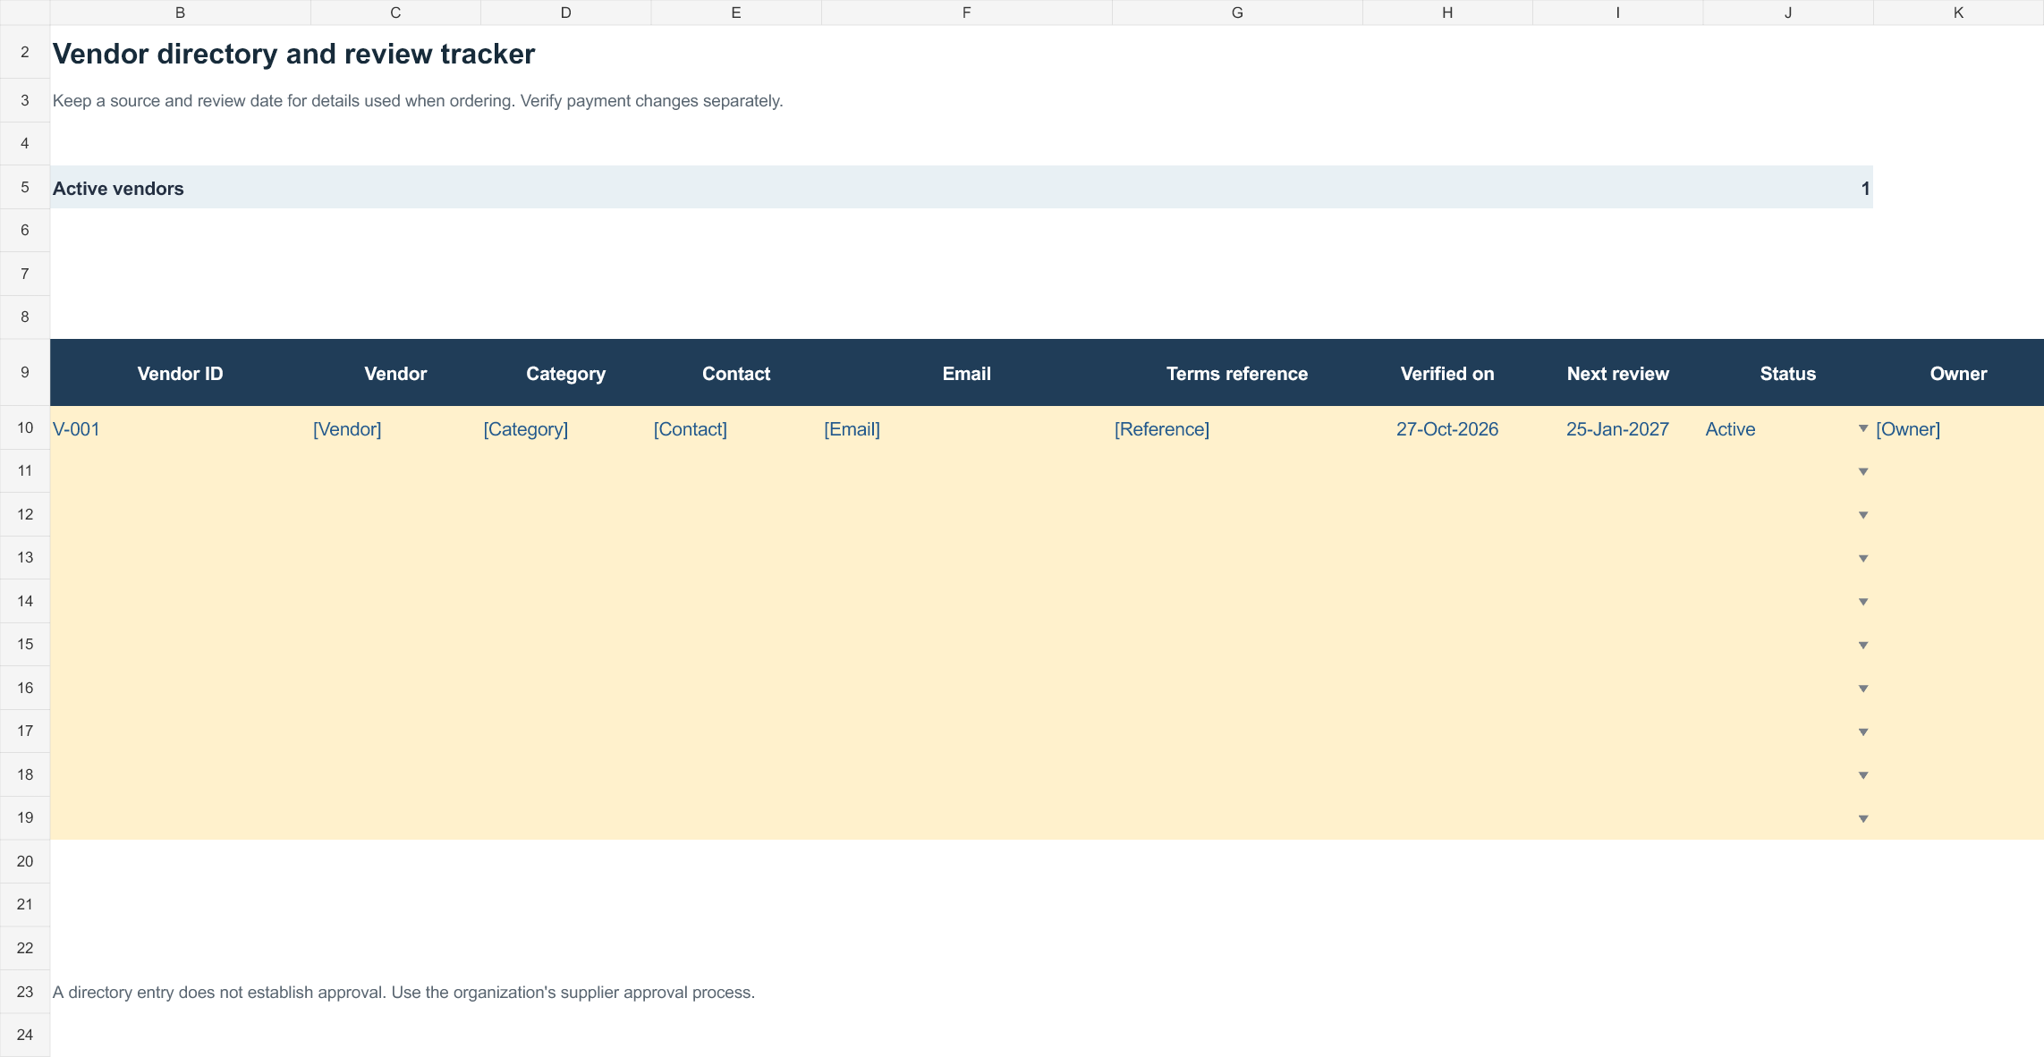
Task: Click the Category header cell
Action: [x=565, y=373]
